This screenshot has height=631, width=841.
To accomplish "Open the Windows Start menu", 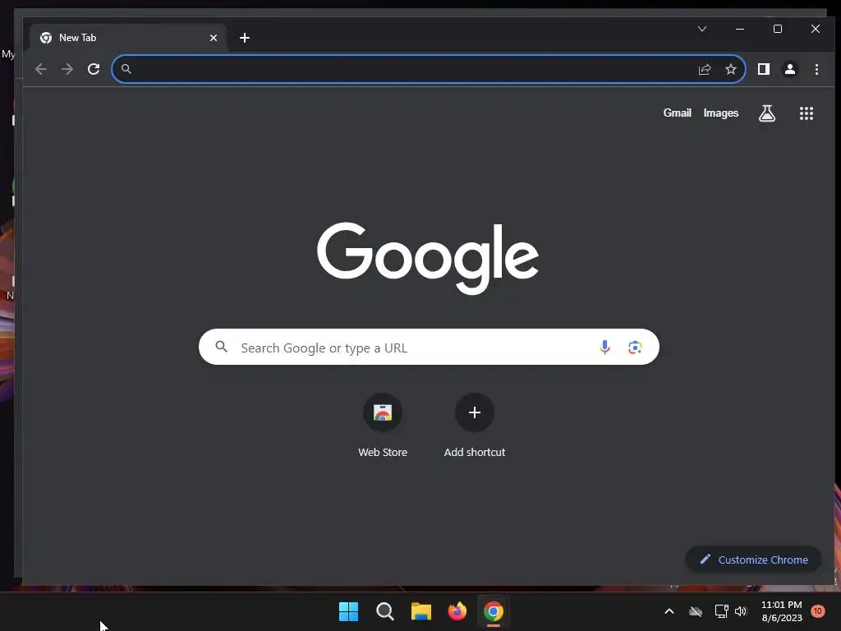I will tap(348, 611).
